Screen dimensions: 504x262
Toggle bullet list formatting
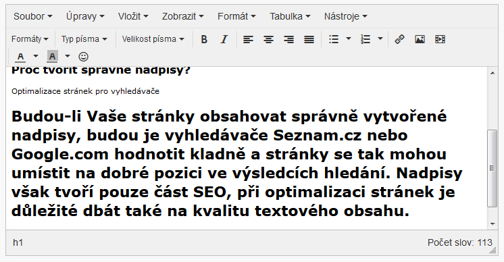tap(334, 39)
